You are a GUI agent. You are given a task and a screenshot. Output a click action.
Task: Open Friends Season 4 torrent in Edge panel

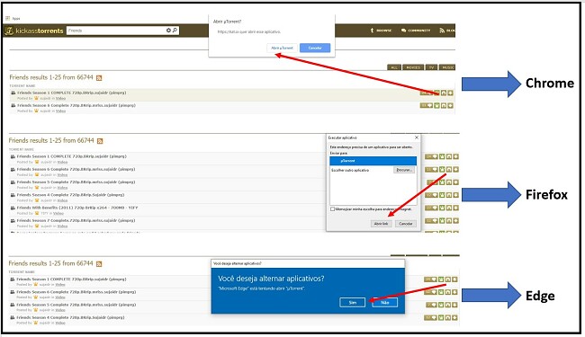[70, 317]
